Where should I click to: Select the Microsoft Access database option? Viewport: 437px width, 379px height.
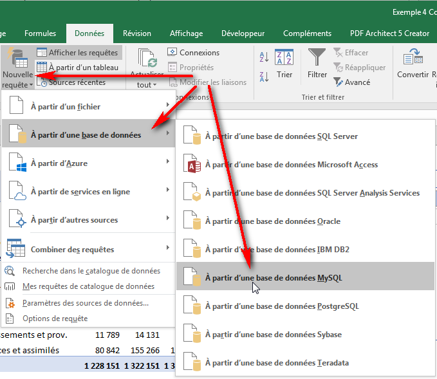[x=291, y=165]
